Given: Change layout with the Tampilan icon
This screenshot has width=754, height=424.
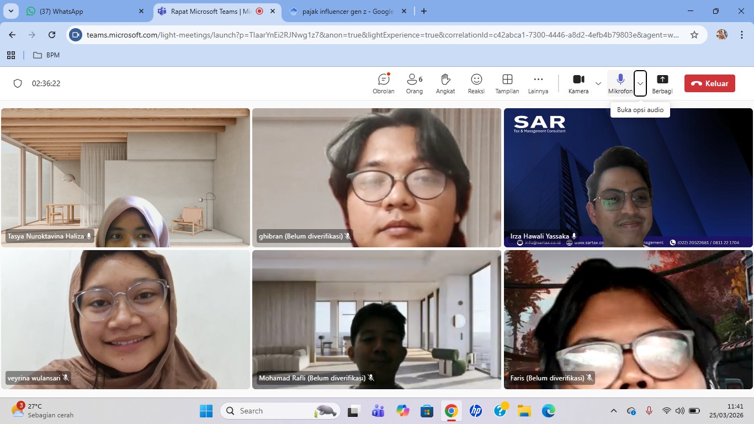Looking at the screenshot, I should pyautogui.click(x=507, y=83).
